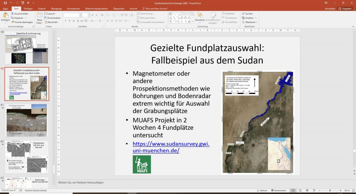The height and width of the screenshot is (194, 356).
Task: Click notes field Klicken Sie, um Notizen hinzuzufügen
Action: 81,183
